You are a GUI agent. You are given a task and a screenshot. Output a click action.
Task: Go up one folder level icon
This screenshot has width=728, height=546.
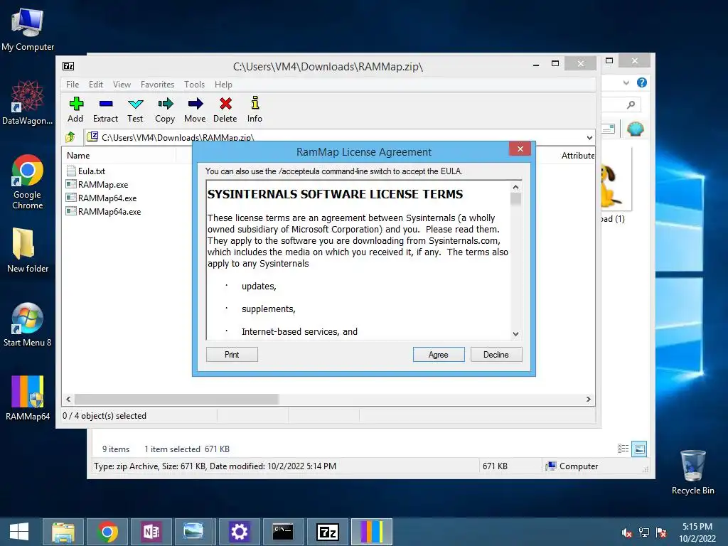(x=70, y=137)
